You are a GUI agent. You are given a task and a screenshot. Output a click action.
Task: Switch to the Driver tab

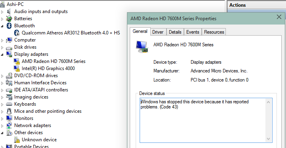(x=158, y=32)
